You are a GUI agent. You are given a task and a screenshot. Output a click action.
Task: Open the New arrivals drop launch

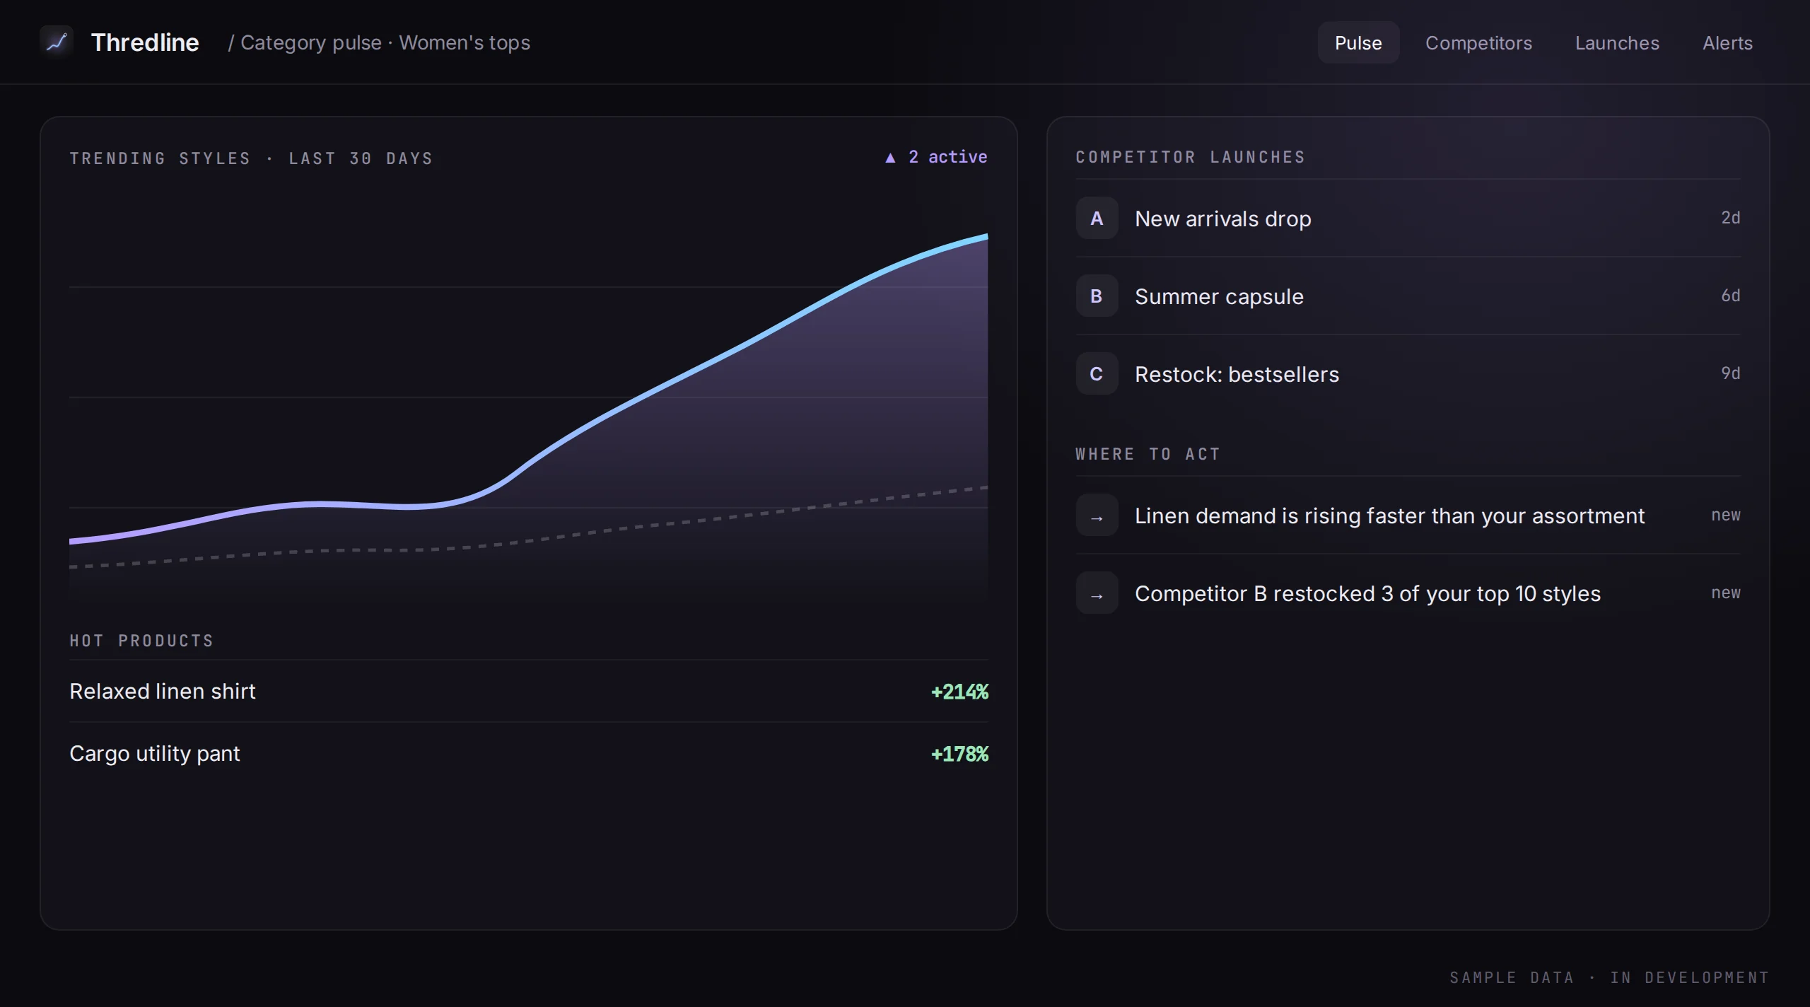[x=1408, y=218]
